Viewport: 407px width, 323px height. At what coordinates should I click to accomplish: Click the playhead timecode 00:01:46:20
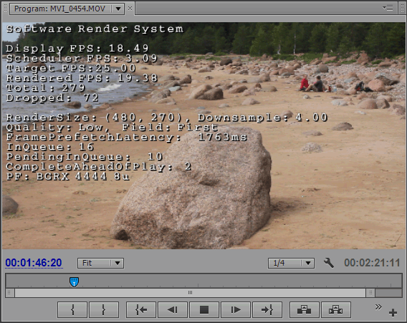(x=34, y=263)
